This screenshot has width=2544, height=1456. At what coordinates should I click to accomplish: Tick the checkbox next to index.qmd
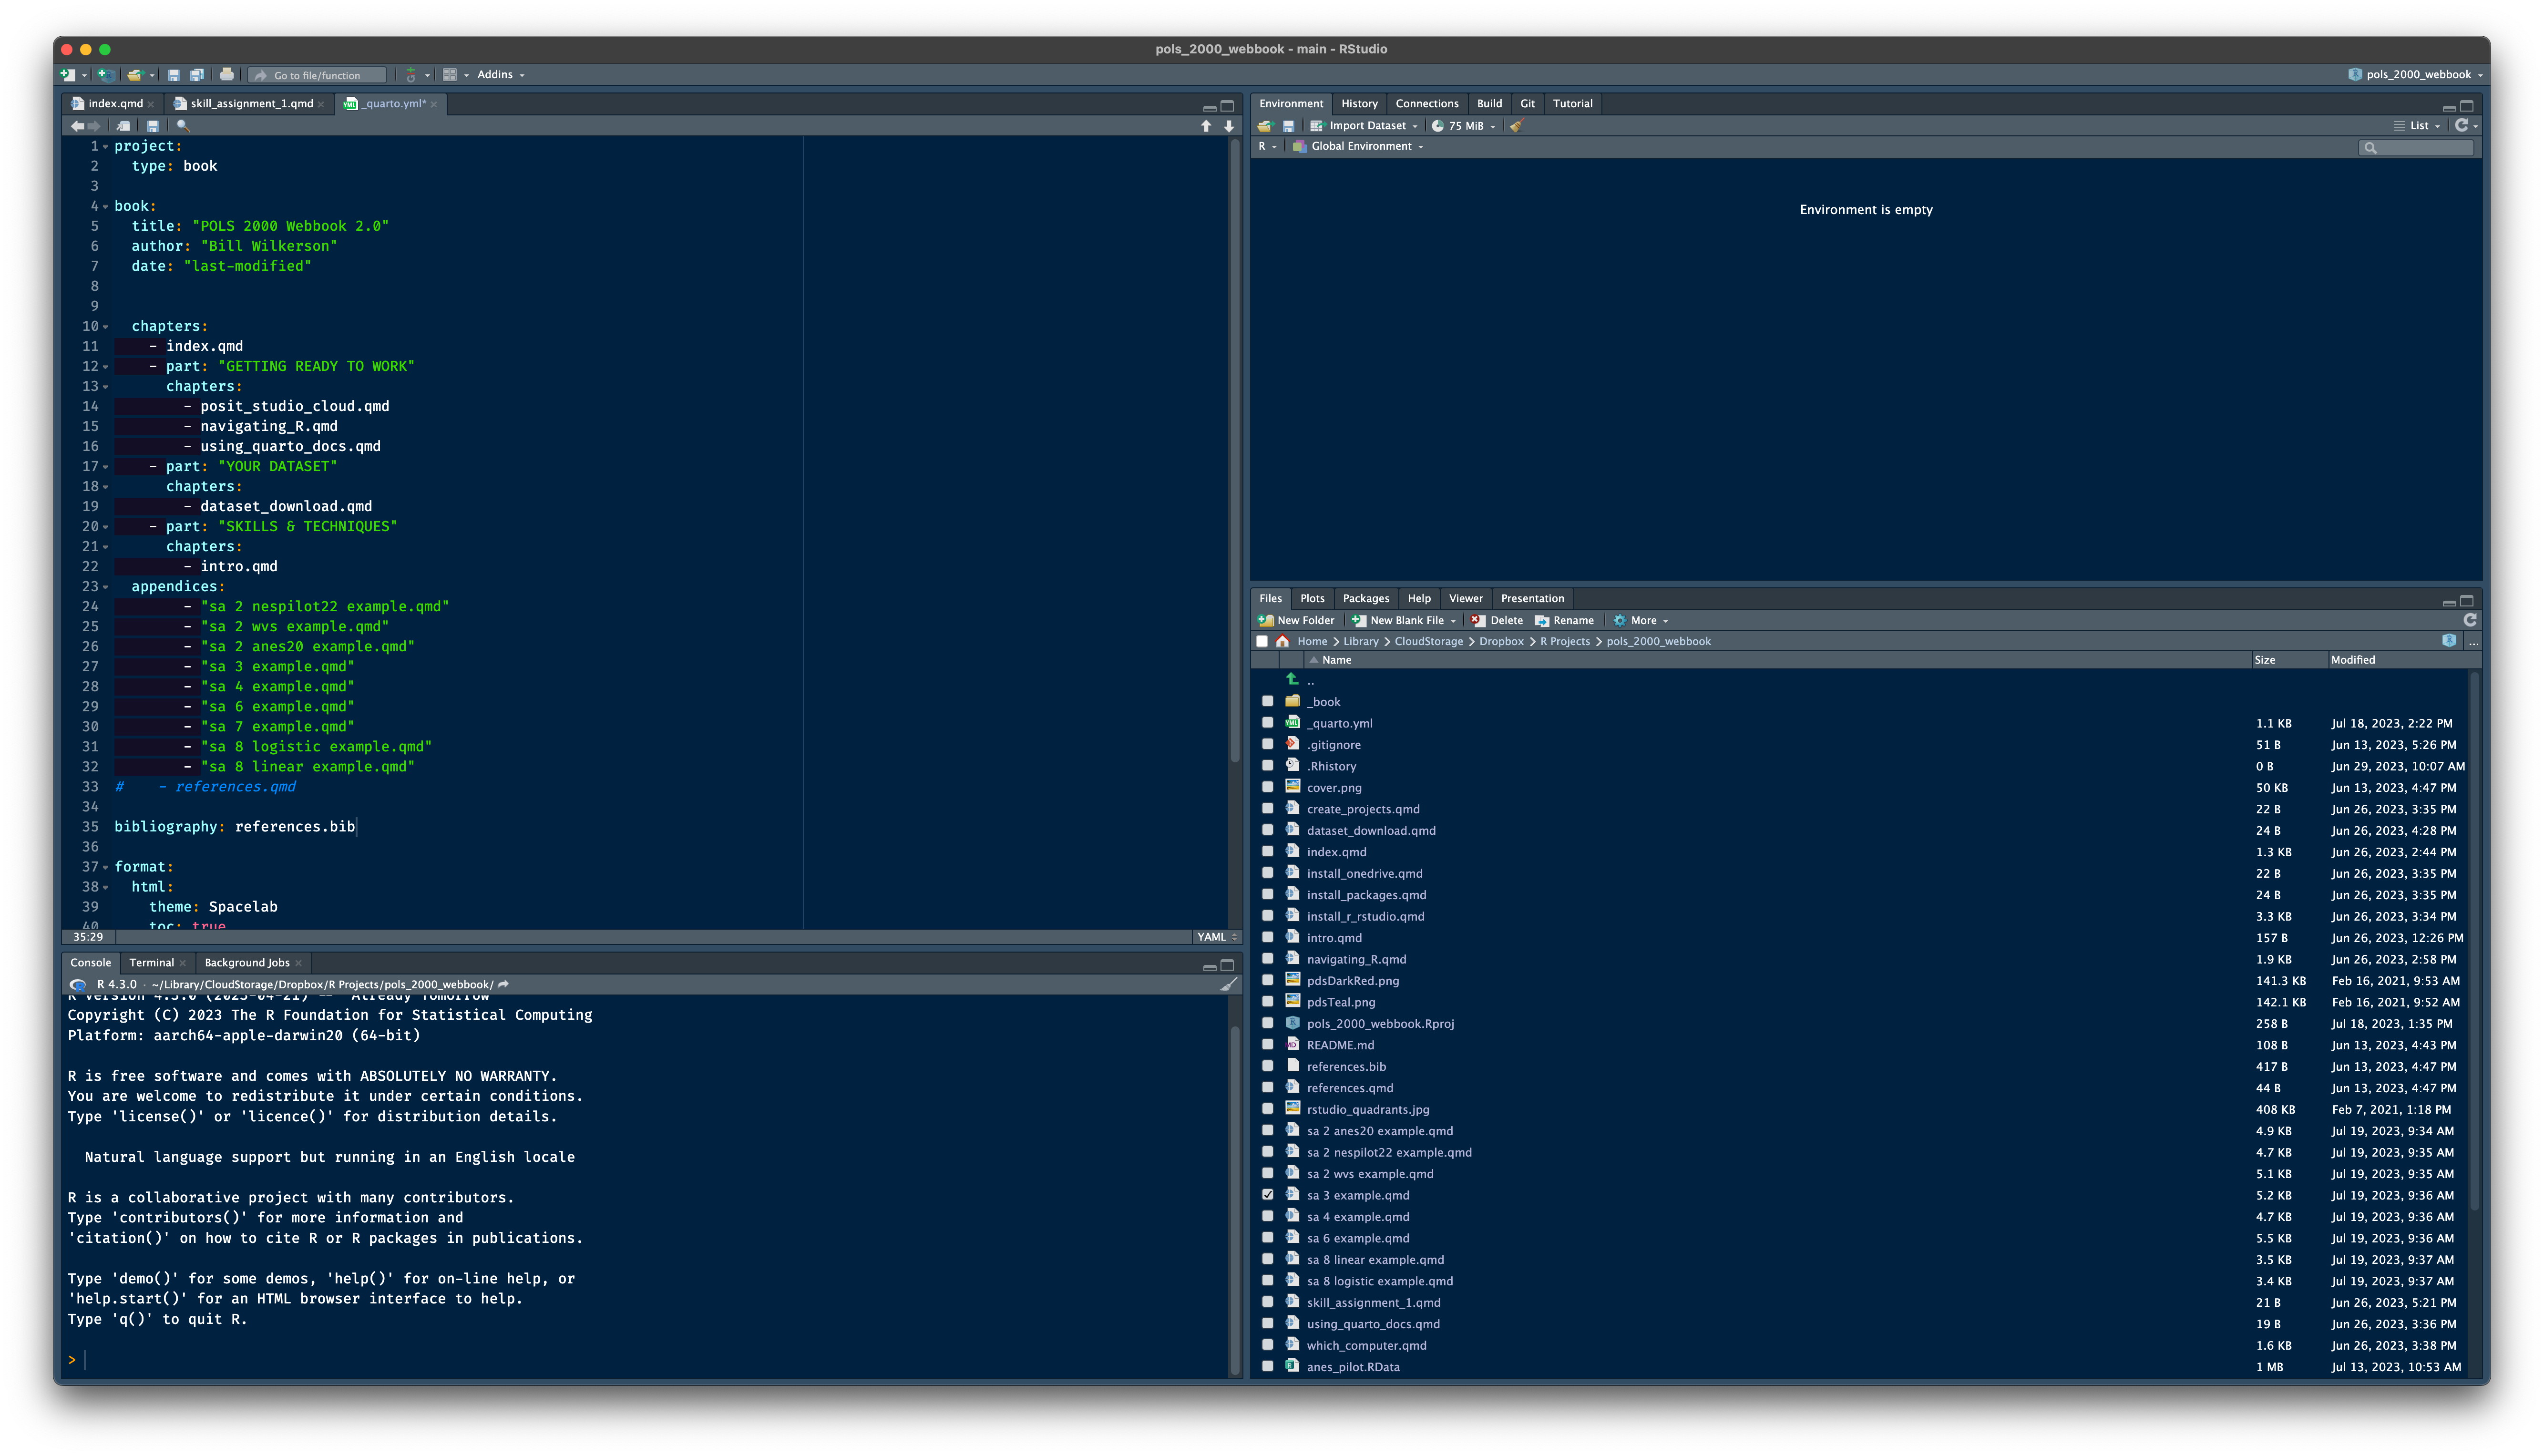pos(1267,852)
